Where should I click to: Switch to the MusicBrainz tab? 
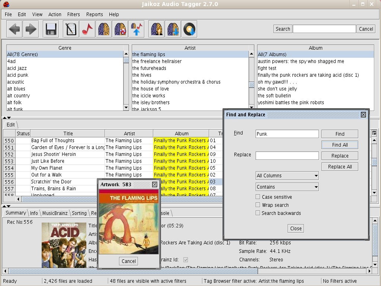pos(55,213)
